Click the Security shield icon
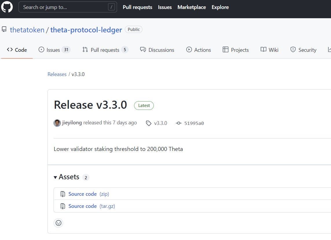The image size is (331, 240). tap(293, 49)
